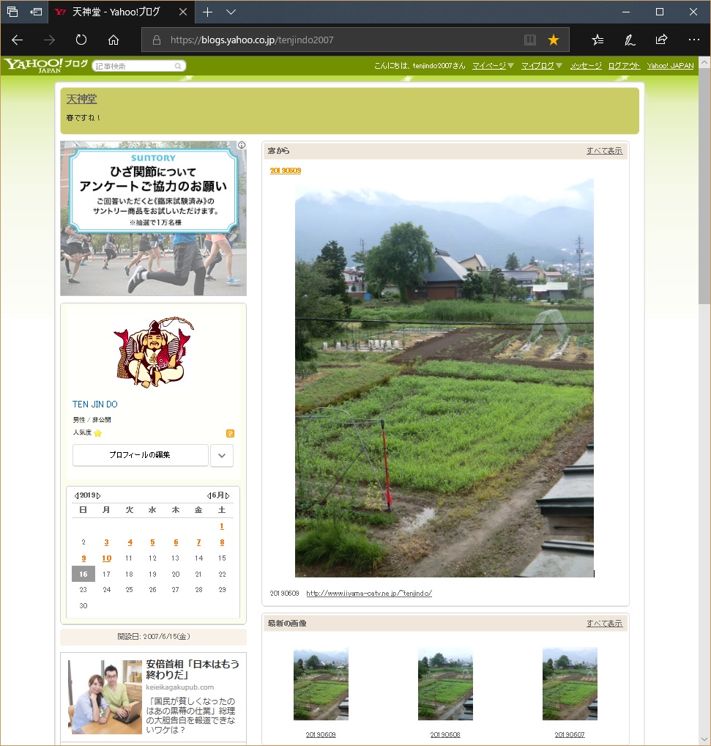Open the 20190608 thumbnail image
The image size is (711, 746).
[x=445, y=684]
